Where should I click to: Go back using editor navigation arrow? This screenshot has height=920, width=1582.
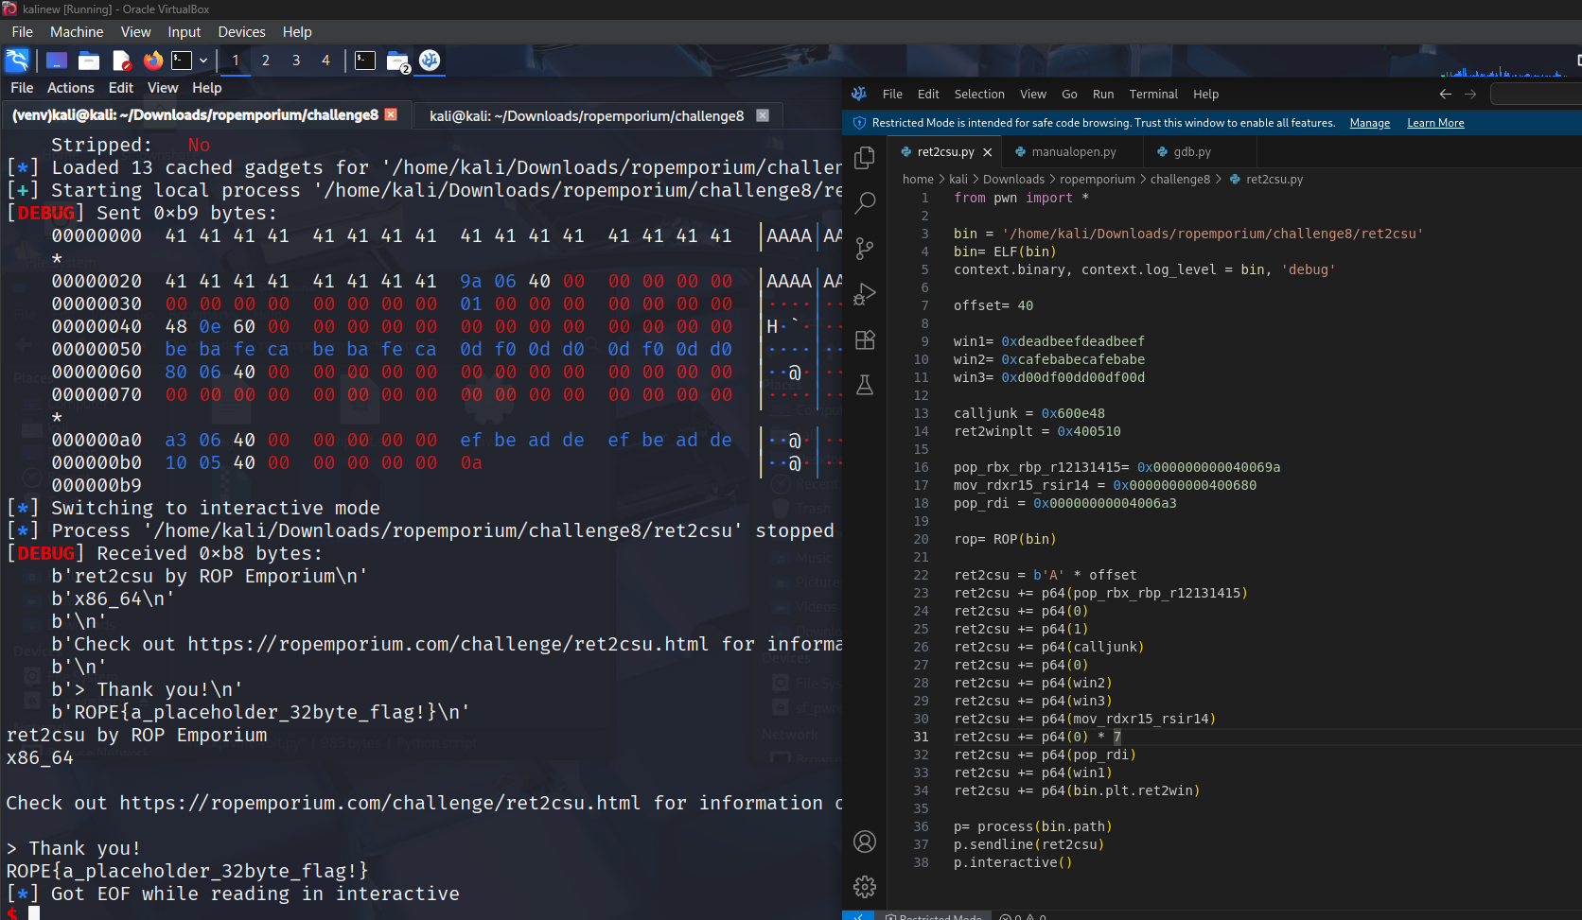(x=1445, y=94)
